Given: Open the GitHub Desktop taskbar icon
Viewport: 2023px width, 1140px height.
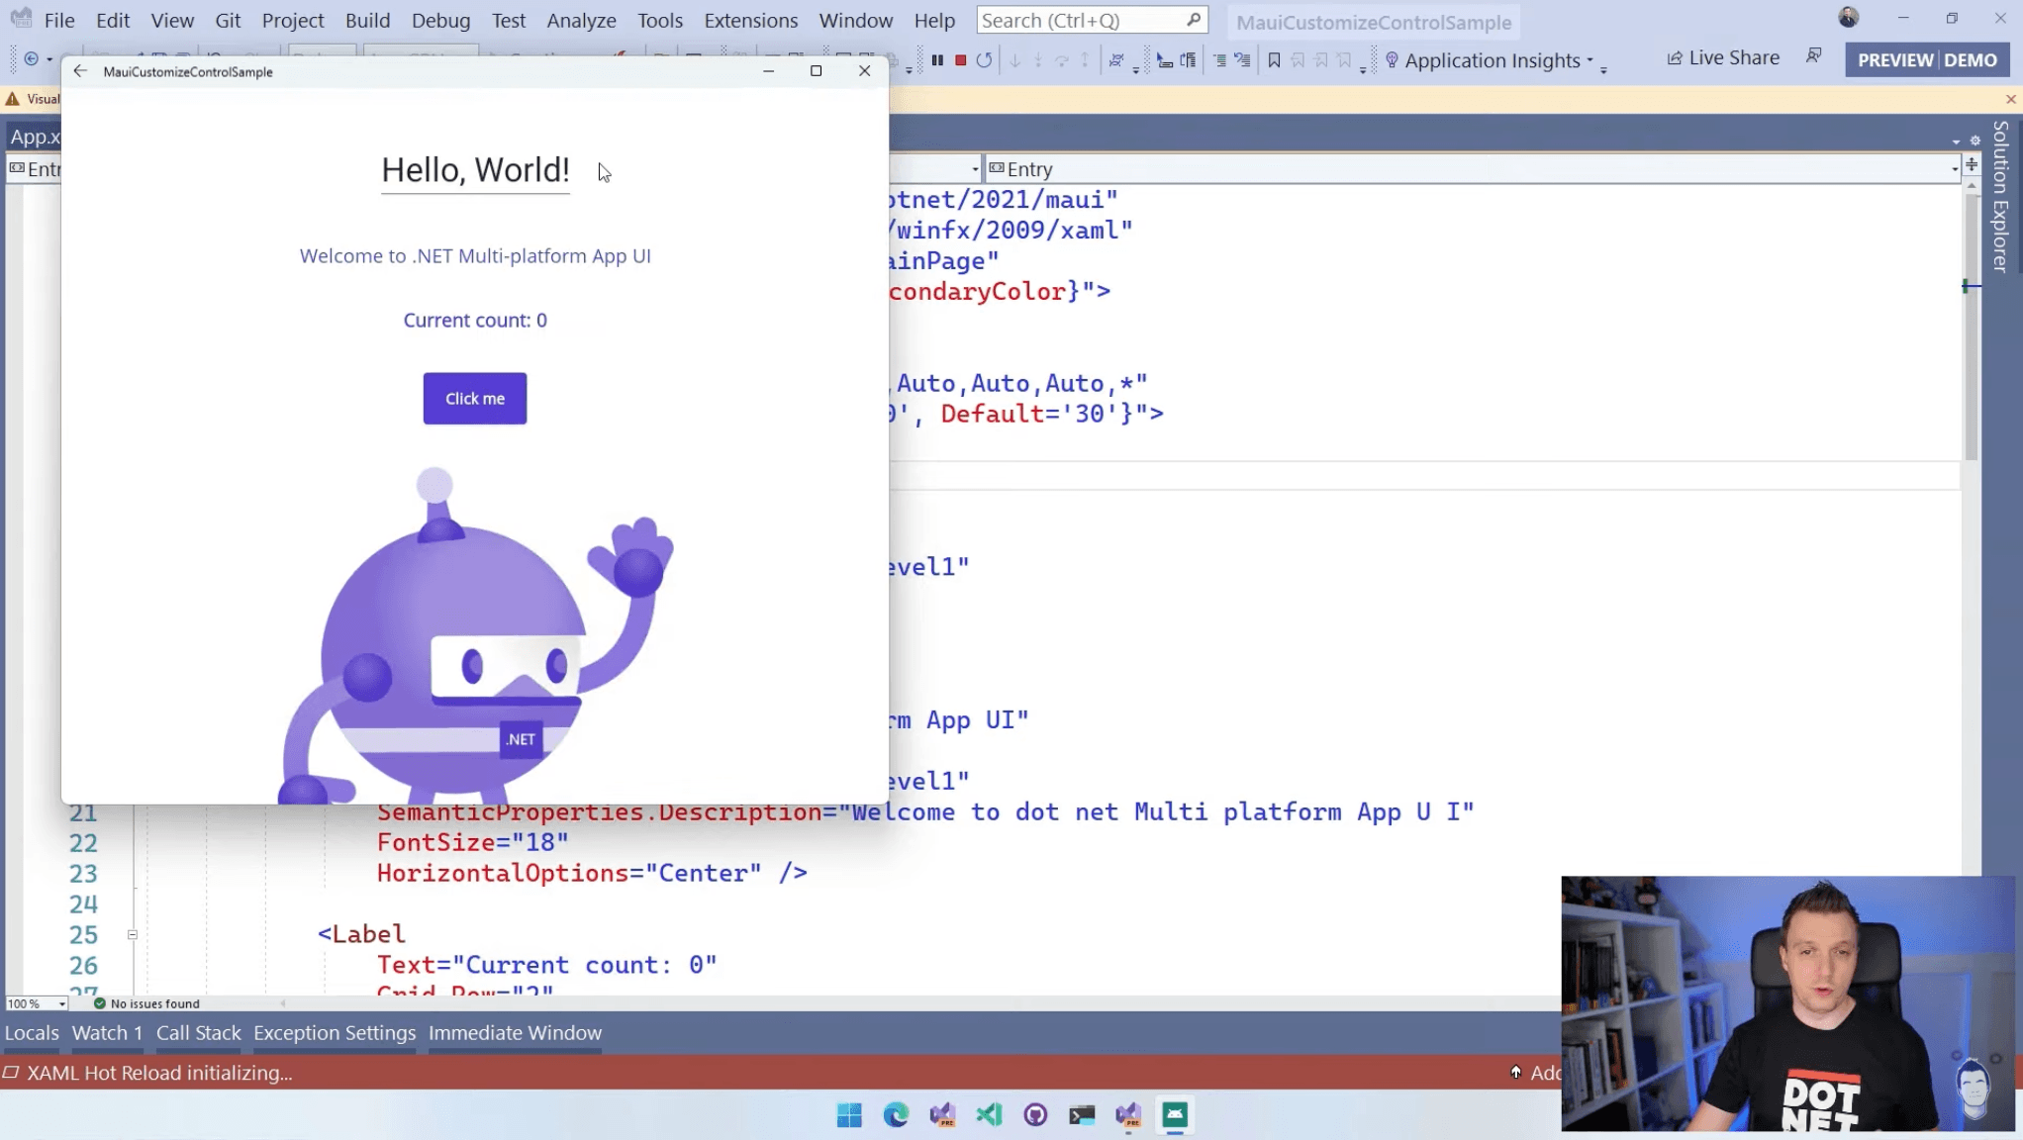Looking at the screenshot, I should coord(1035,1115).
